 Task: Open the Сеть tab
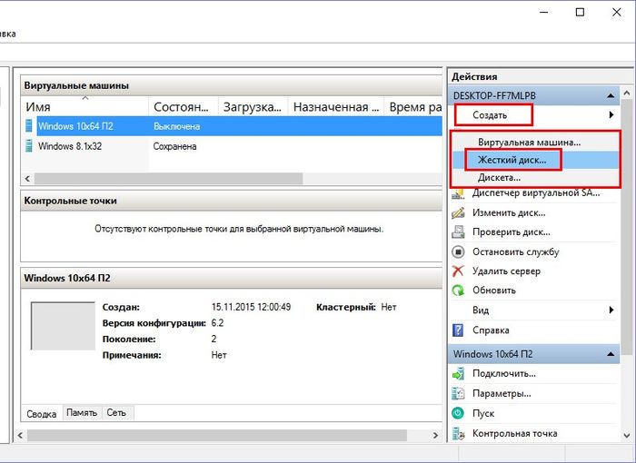coord(116,412)
